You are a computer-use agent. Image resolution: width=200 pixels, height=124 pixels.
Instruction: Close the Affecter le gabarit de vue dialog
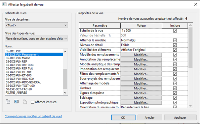tap(195, 4)
